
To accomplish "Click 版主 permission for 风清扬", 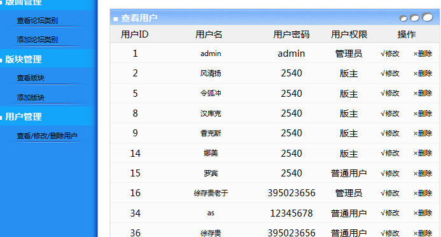I will (349, 73).
